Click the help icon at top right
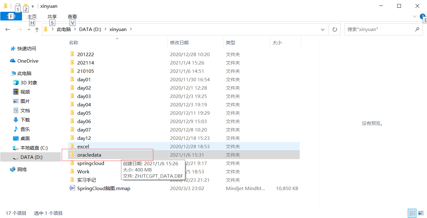Image resolution: width=427 pixels, height=218 pixels. coord(423,16)
